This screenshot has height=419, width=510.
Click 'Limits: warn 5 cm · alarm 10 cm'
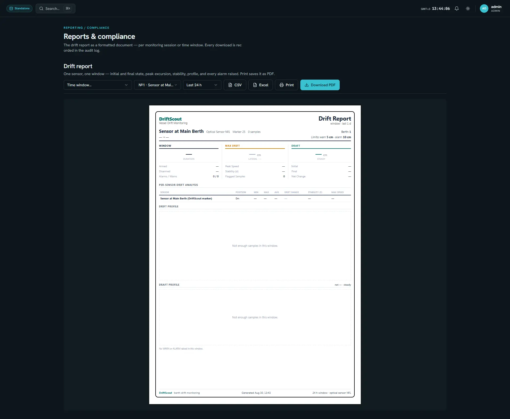[331, 137]
